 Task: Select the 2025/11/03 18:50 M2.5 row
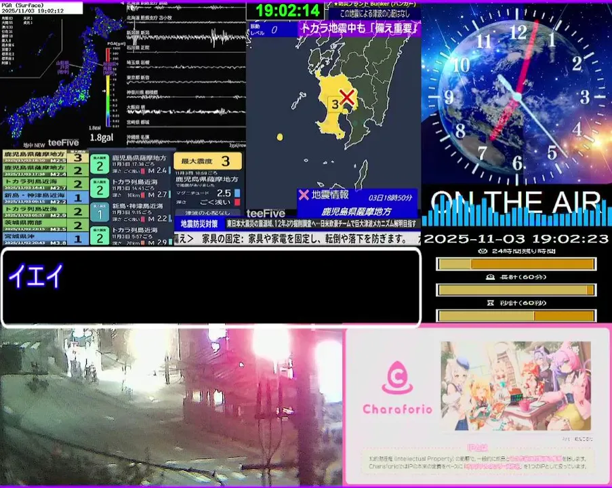(x=45, y=157)
